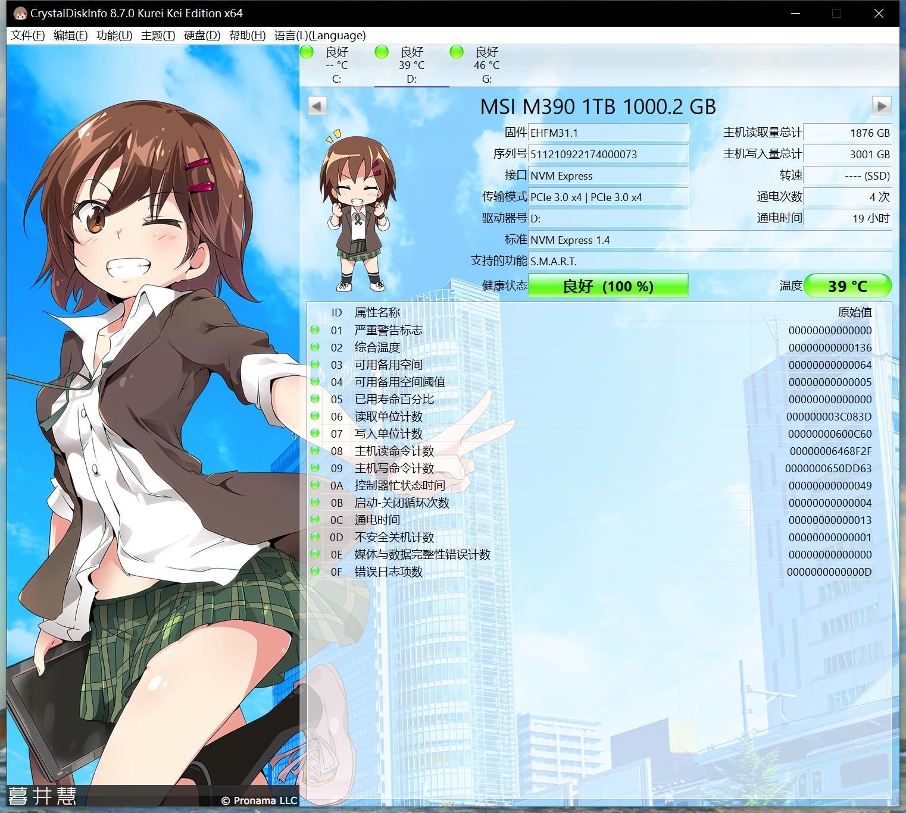Click the serial number field
Screen dimensions: 906x813
pyautogui.click(x=608, y=155)
